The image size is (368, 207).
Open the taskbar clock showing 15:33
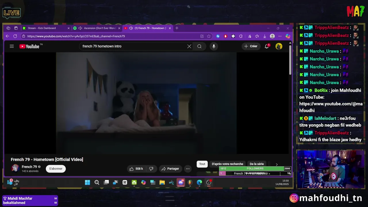pyautogui.click(x=282, y=182)
